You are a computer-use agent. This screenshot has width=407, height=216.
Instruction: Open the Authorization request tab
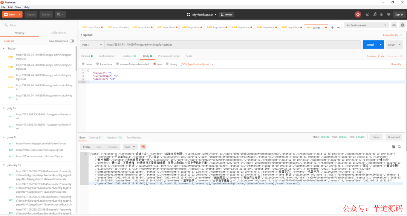point(107,56)
